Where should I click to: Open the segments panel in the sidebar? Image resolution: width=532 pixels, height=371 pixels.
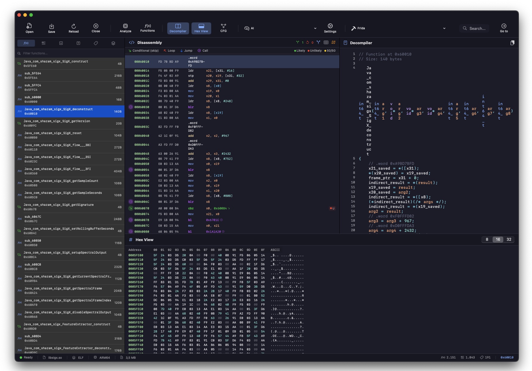[113, 43]
